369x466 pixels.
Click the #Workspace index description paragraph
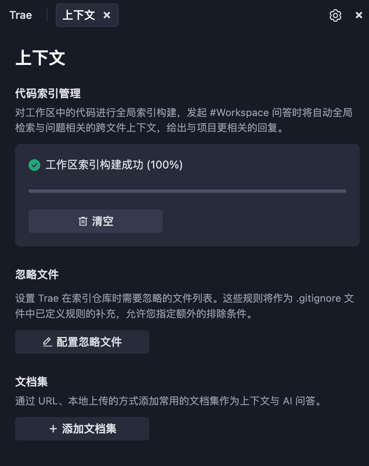[x=184, y=120]
